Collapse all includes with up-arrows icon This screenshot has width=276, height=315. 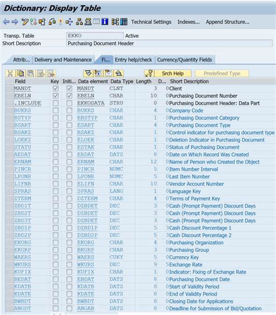[x=119, y=73]
